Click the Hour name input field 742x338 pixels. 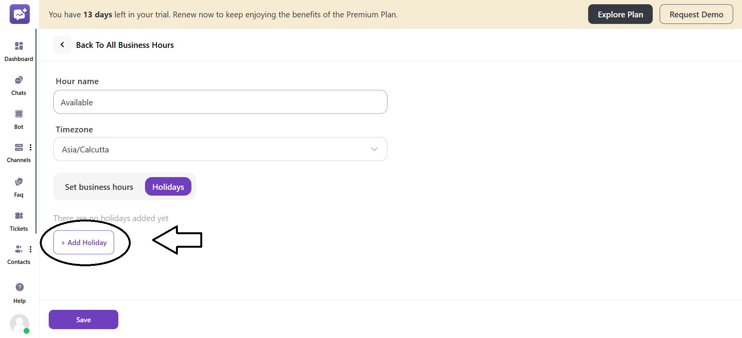coord(220,102)
